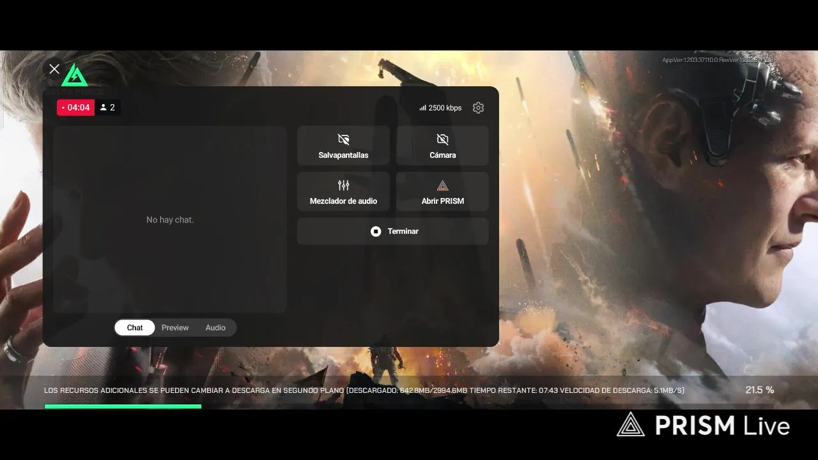This screenshot has width=818, height=460.
Task: Click the "No hay chat." message
Action: [x=170, y=220]
